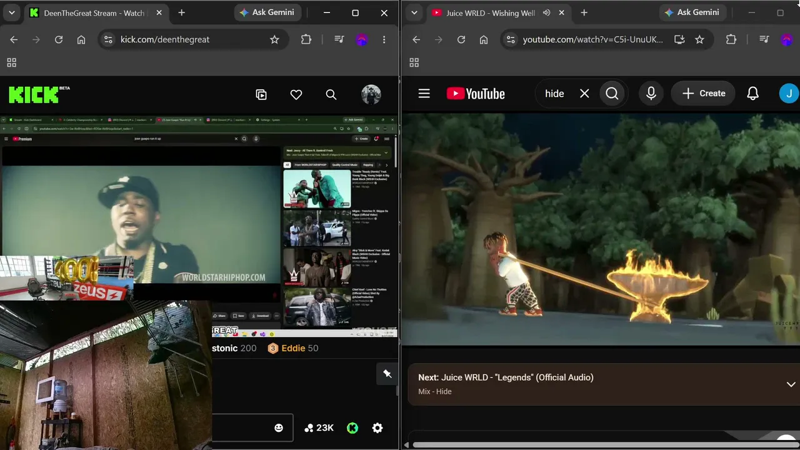Click the Eddie 50 leaderboard entry
The height and width of the screenshot is (450, 800).
[293, 348]
